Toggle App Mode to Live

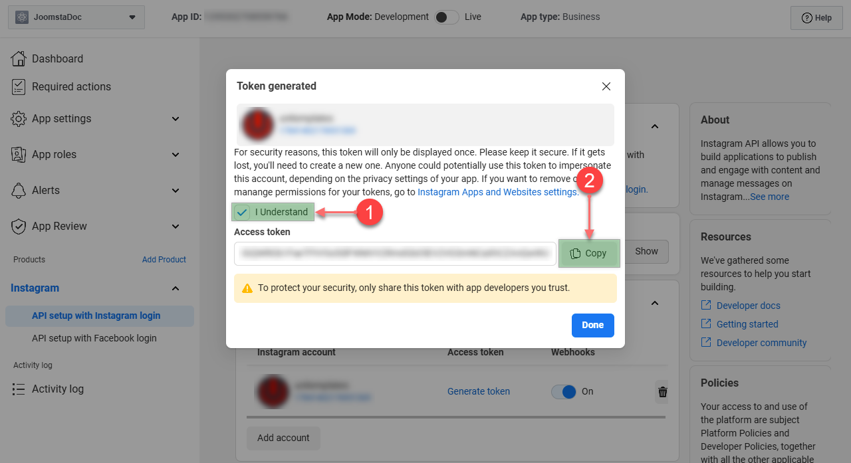(447, 17)
